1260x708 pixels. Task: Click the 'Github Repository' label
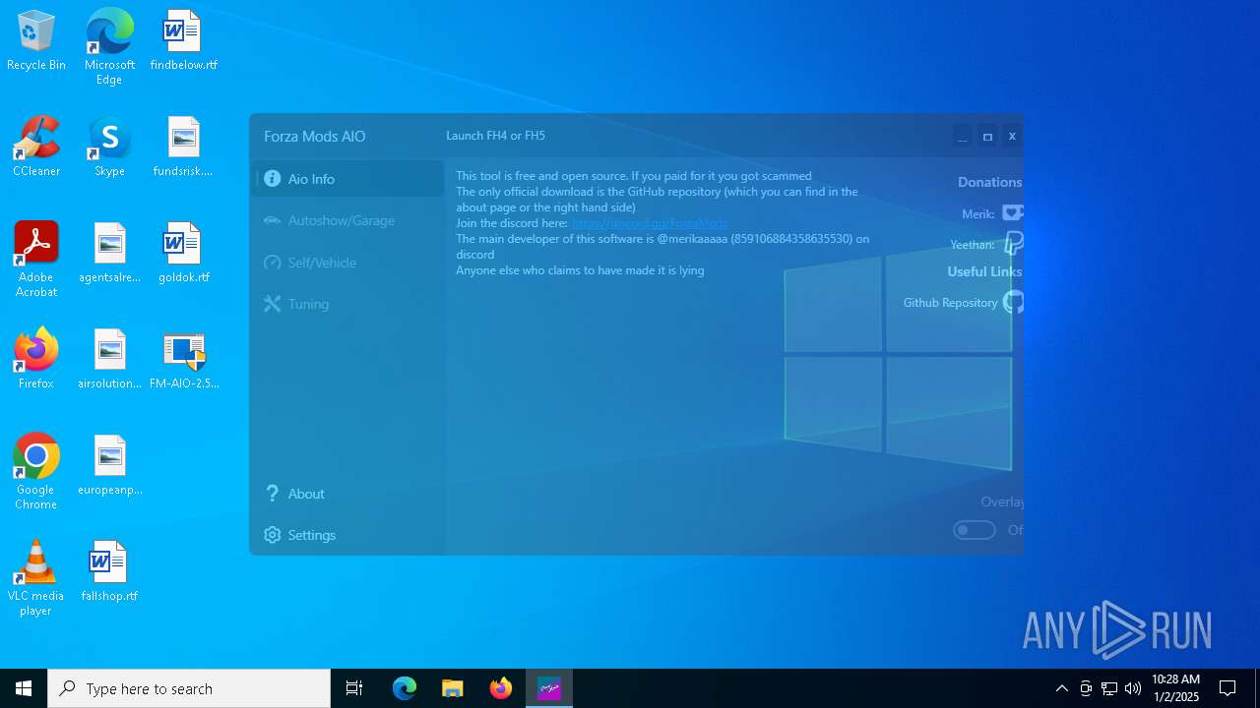pos(950,303)
